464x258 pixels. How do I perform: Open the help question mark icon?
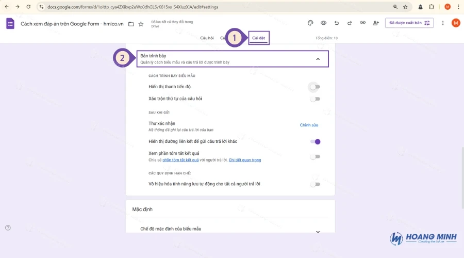pos(8,228)
